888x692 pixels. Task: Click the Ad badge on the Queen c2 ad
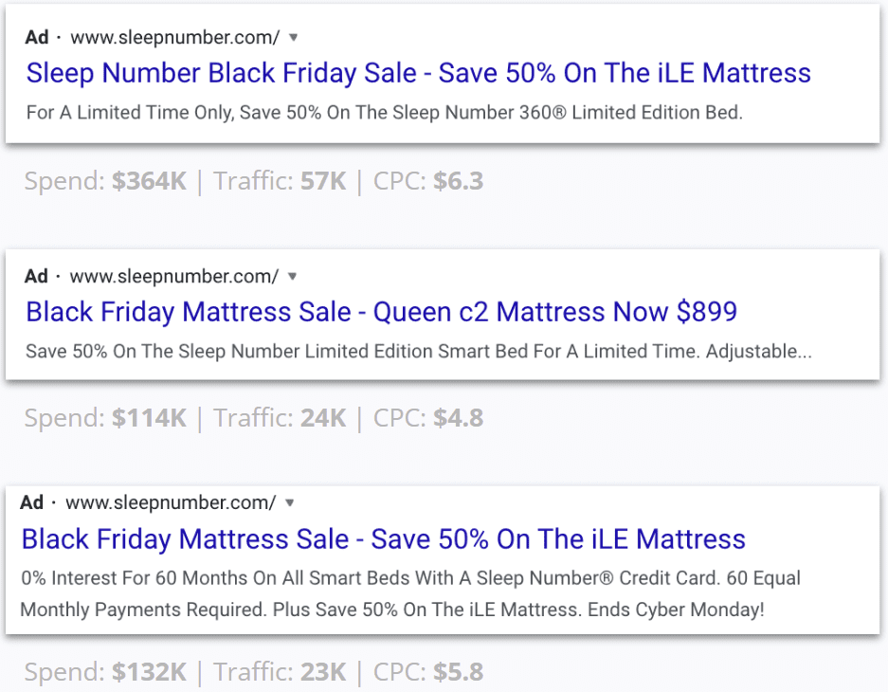pyautogui.click(x=36, y=277)
